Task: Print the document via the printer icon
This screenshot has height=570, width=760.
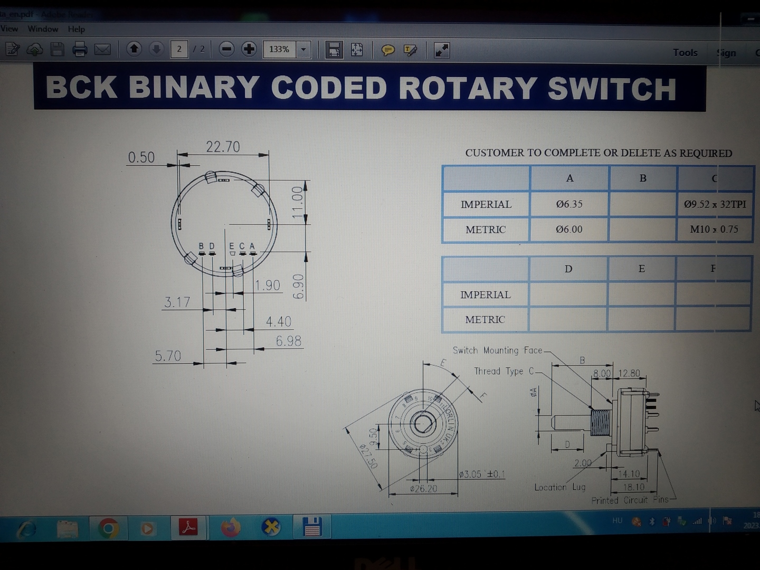Action: [x=80, y=50]
